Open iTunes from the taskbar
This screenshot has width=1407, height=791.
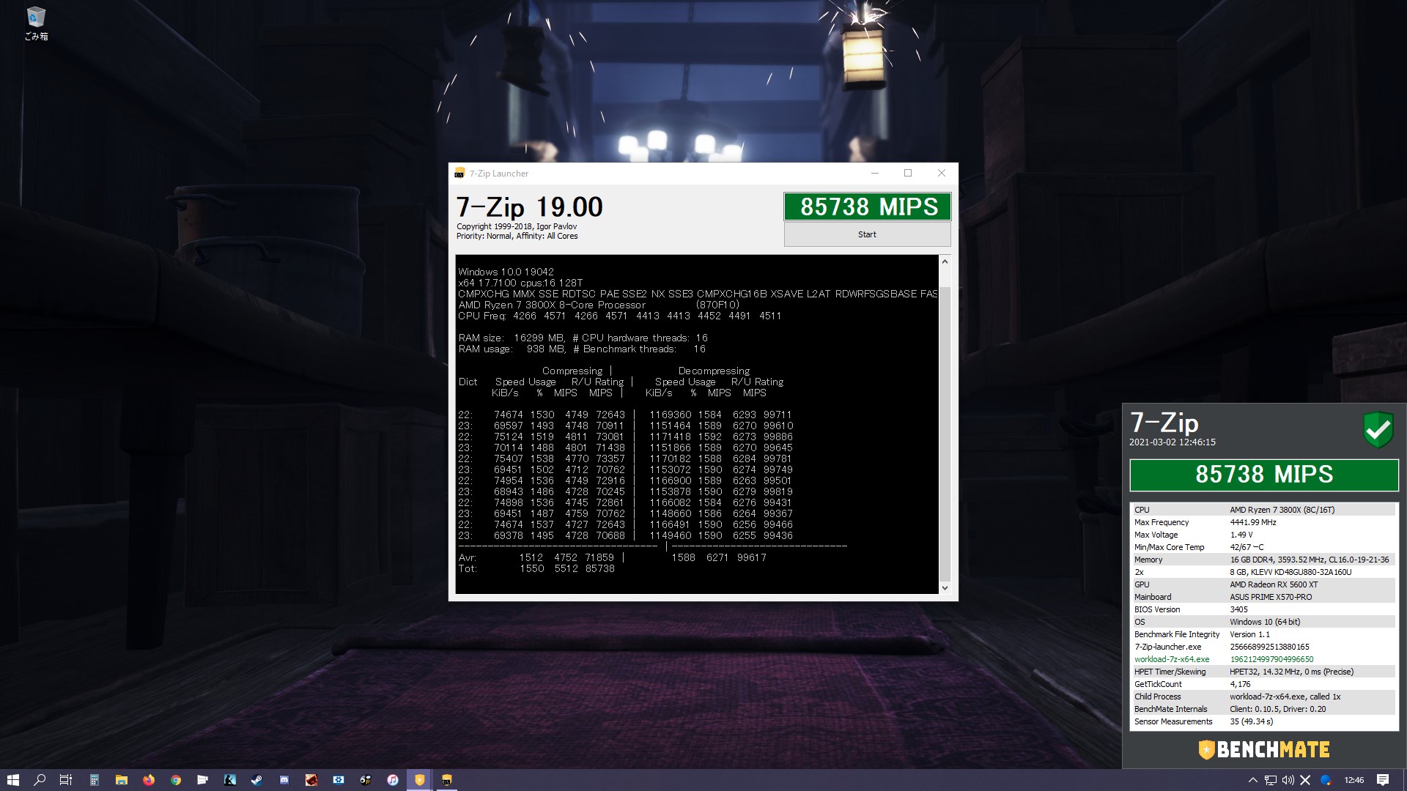click(x=393, y=780)
